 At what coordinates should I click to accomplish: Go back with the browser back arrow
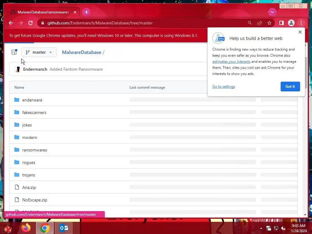click(x=11, y=23)
